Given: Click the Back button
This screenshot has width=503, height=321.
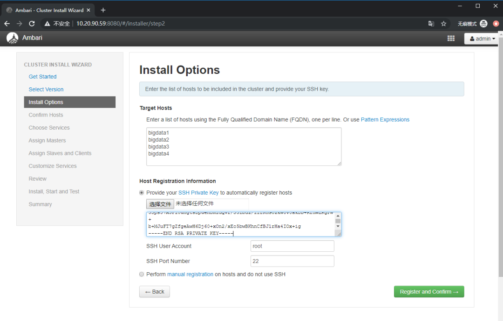Looking at the screenshot, I should tap(154, 292).
